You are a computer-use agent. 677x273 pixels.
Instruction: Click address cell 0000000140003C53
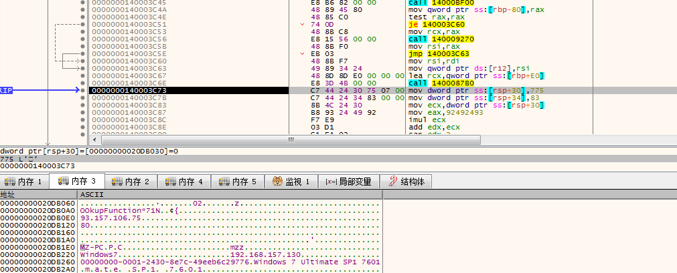pyautogui.click(x=129, y=31)
